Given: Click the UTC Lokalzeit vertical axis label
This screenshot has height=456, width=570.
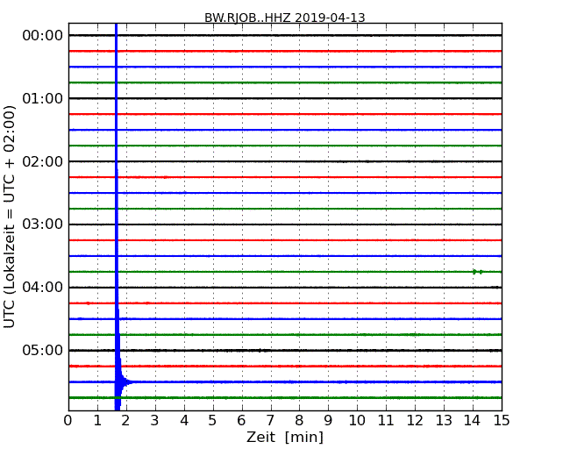Looking at the screenshot, I should point(10,217).
